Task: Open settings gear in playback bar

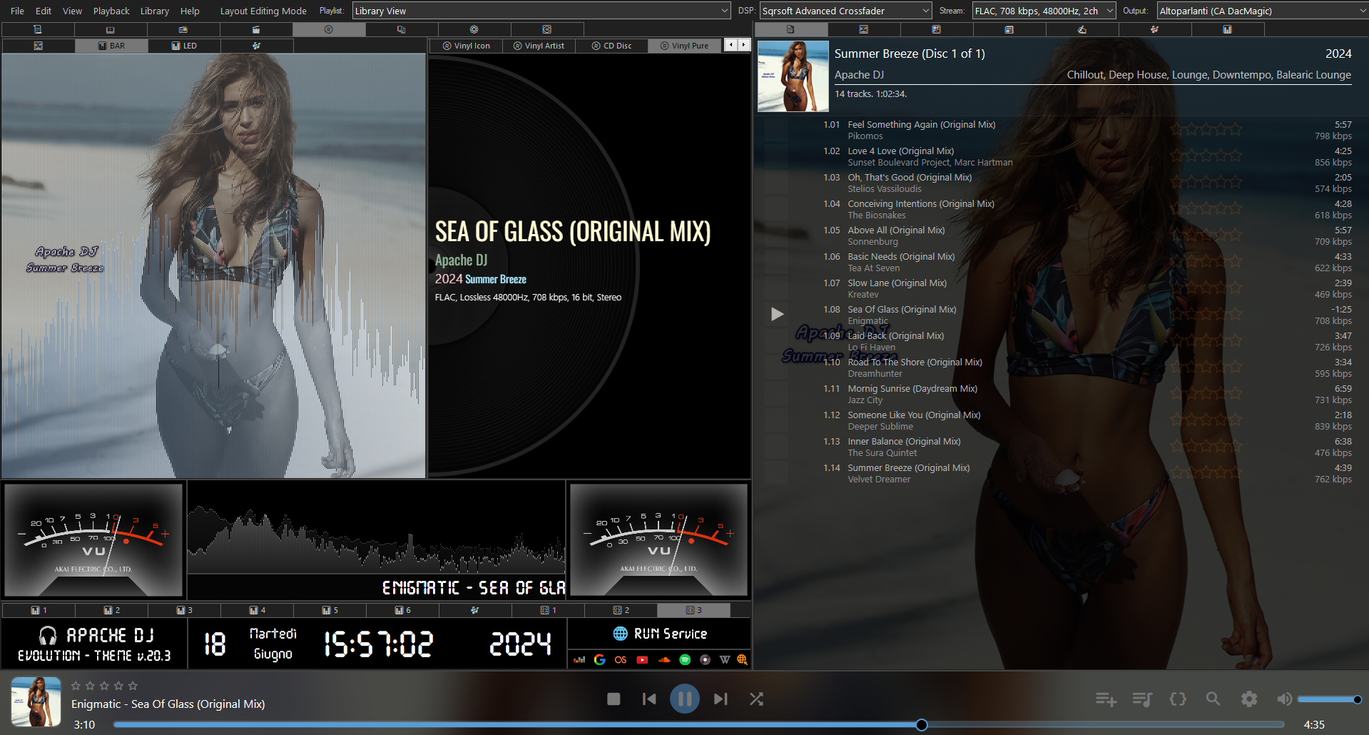Action: point(1249,699)
